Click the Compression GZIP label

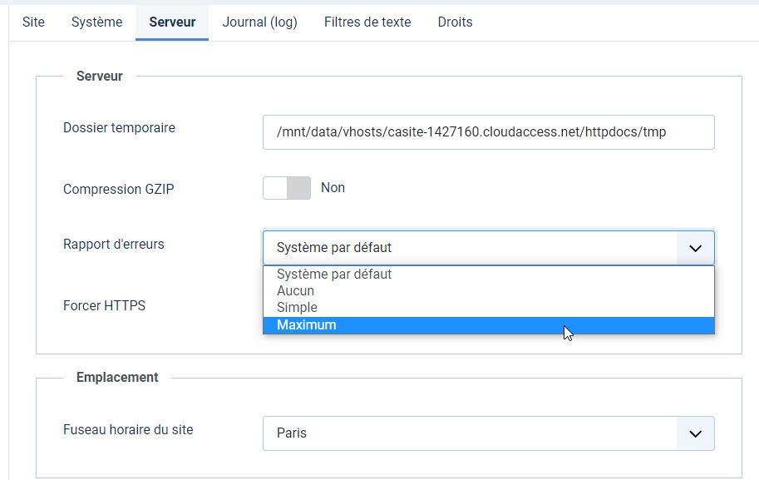tap(119, 190)
